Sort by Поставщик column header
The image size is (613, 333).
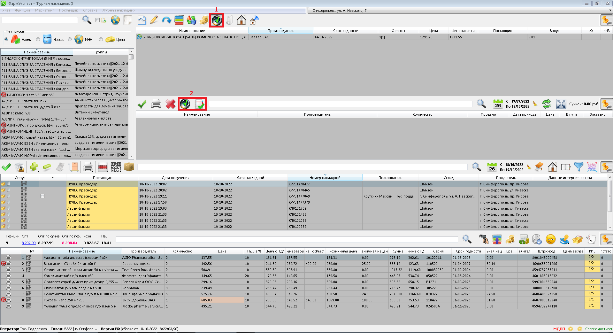coord(102,178)
